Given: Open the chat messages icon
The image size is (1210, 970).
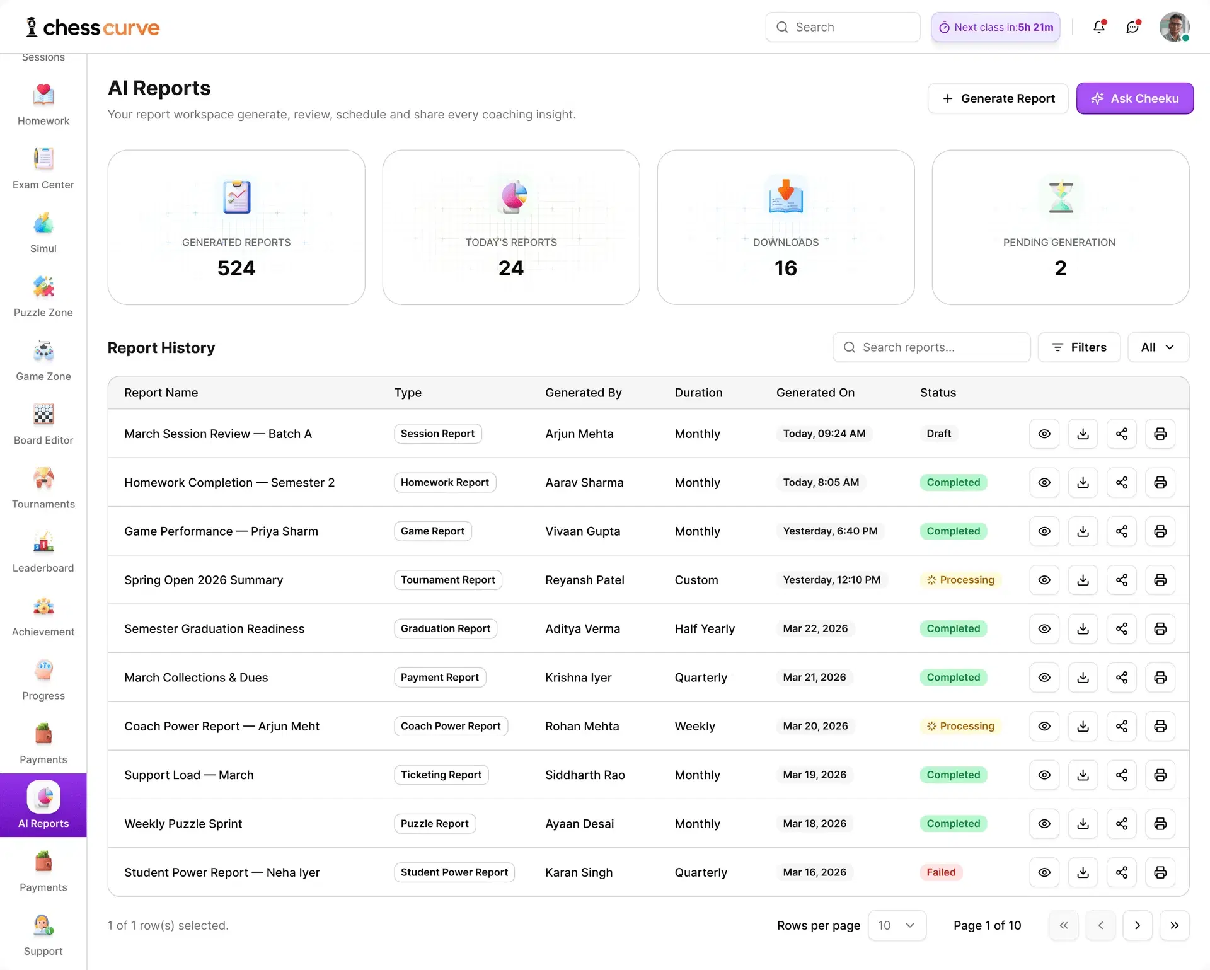Looking at the screenshot, I should (1133, 27).
